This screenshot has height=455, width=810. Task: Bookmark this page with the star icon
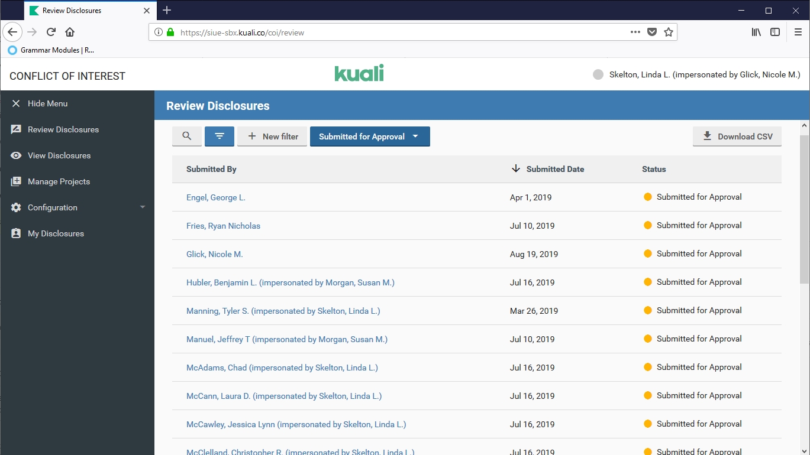(x=669, y=32)
